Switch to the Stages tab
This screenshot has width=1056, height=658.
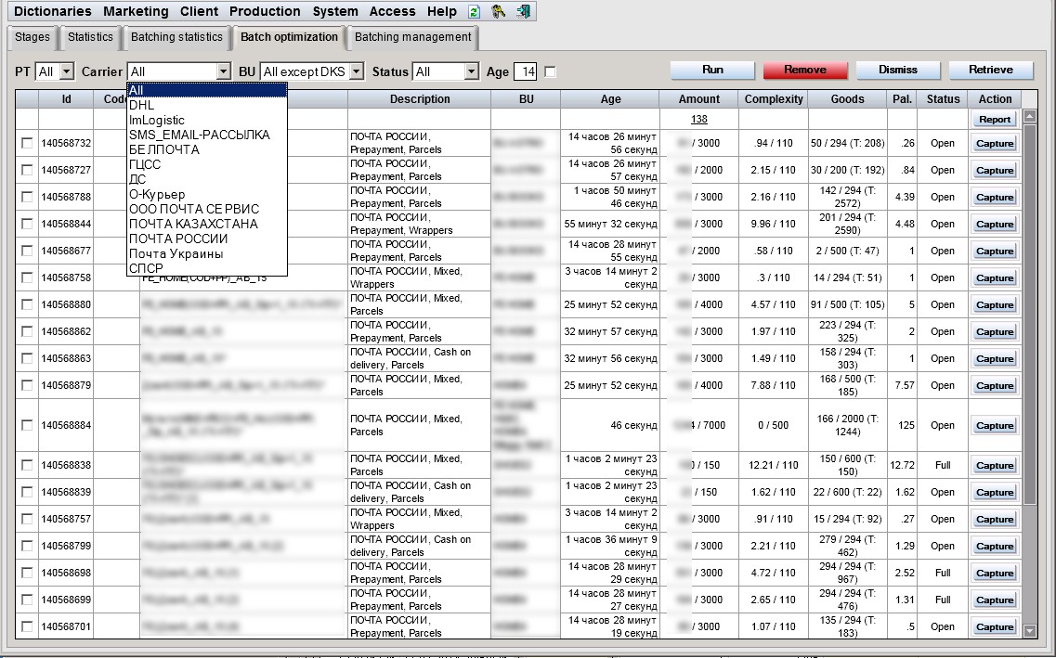point(33,37)
